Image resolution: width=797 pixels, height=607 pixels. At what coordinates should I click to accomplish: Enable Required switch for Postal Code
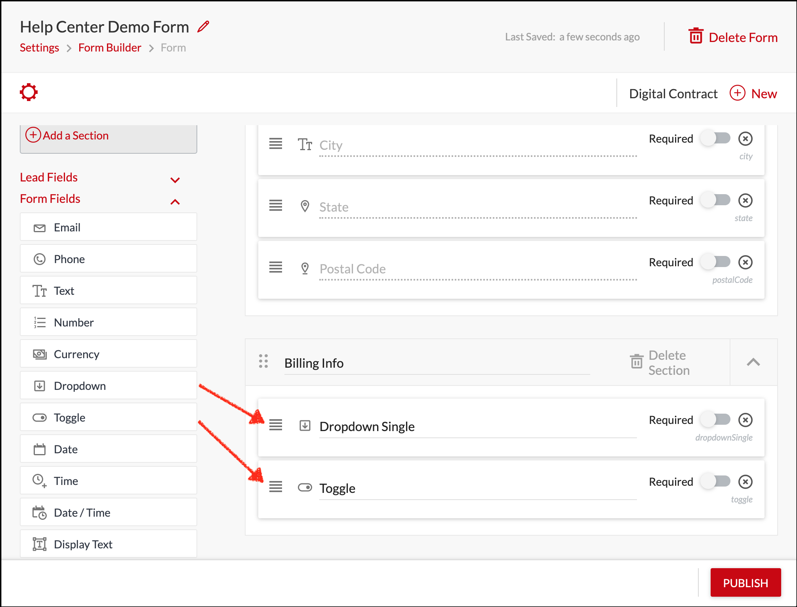point(716,262)
